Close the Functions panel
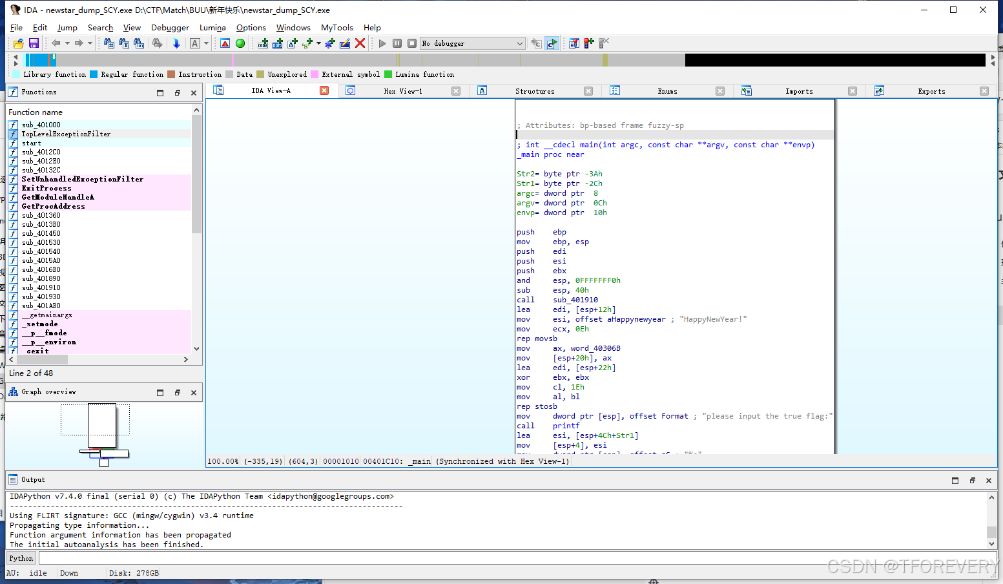 click(x=194, y=93)
